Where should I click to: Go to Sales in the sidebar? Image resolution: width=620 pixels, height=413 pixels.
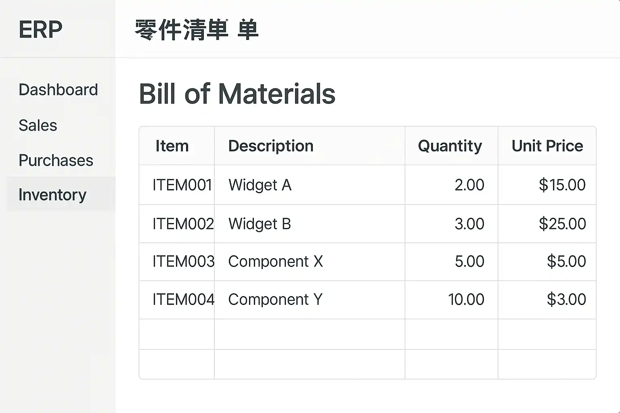38,125
